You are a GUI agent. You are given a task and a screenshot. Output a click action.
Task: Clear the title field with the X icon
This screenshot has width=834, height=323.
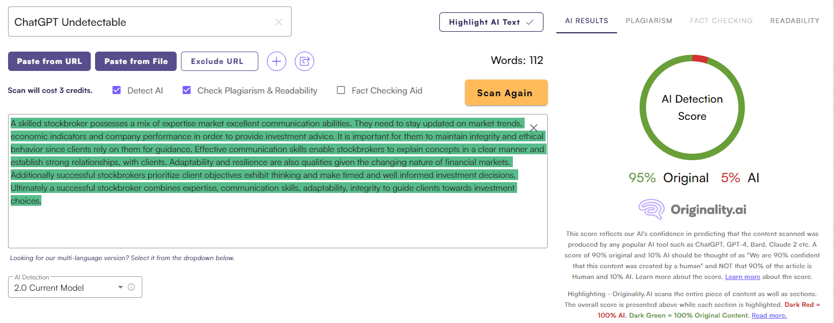coord(279,22)
